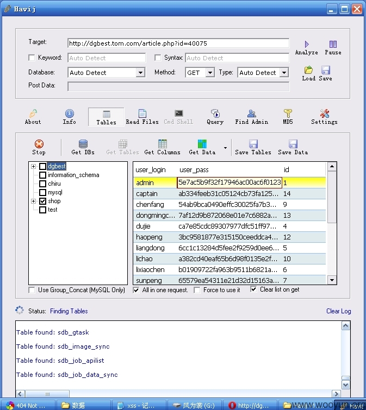Image resolution: width=366 pixels, height=410 pixels.
Task: Select the chenfang row
Action: (x=229, y=205)
